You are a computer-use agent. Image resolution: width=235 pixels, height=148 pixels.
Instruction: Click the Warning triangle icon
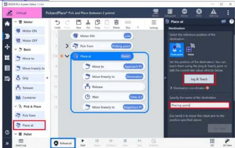[x=214, y=13]
